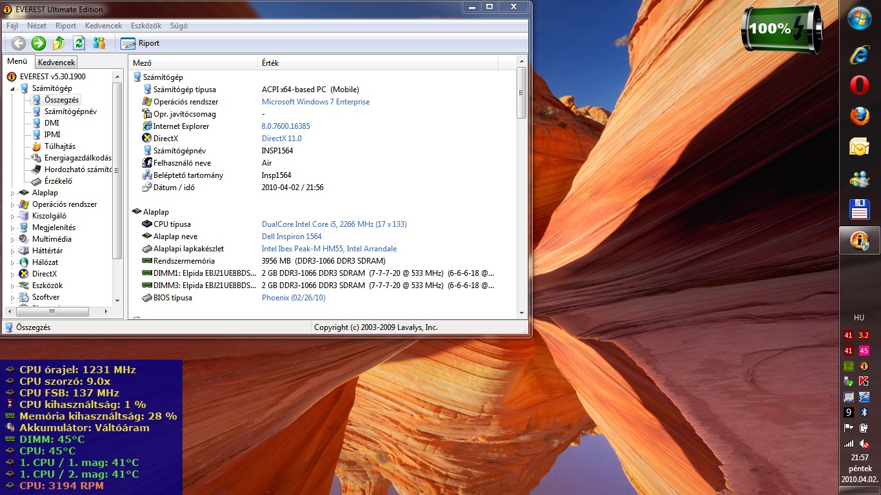The image size is (881, 495).
Task: Open the 8.0.7600.16385 Internet Explorer link
Action: pos(286,126)
